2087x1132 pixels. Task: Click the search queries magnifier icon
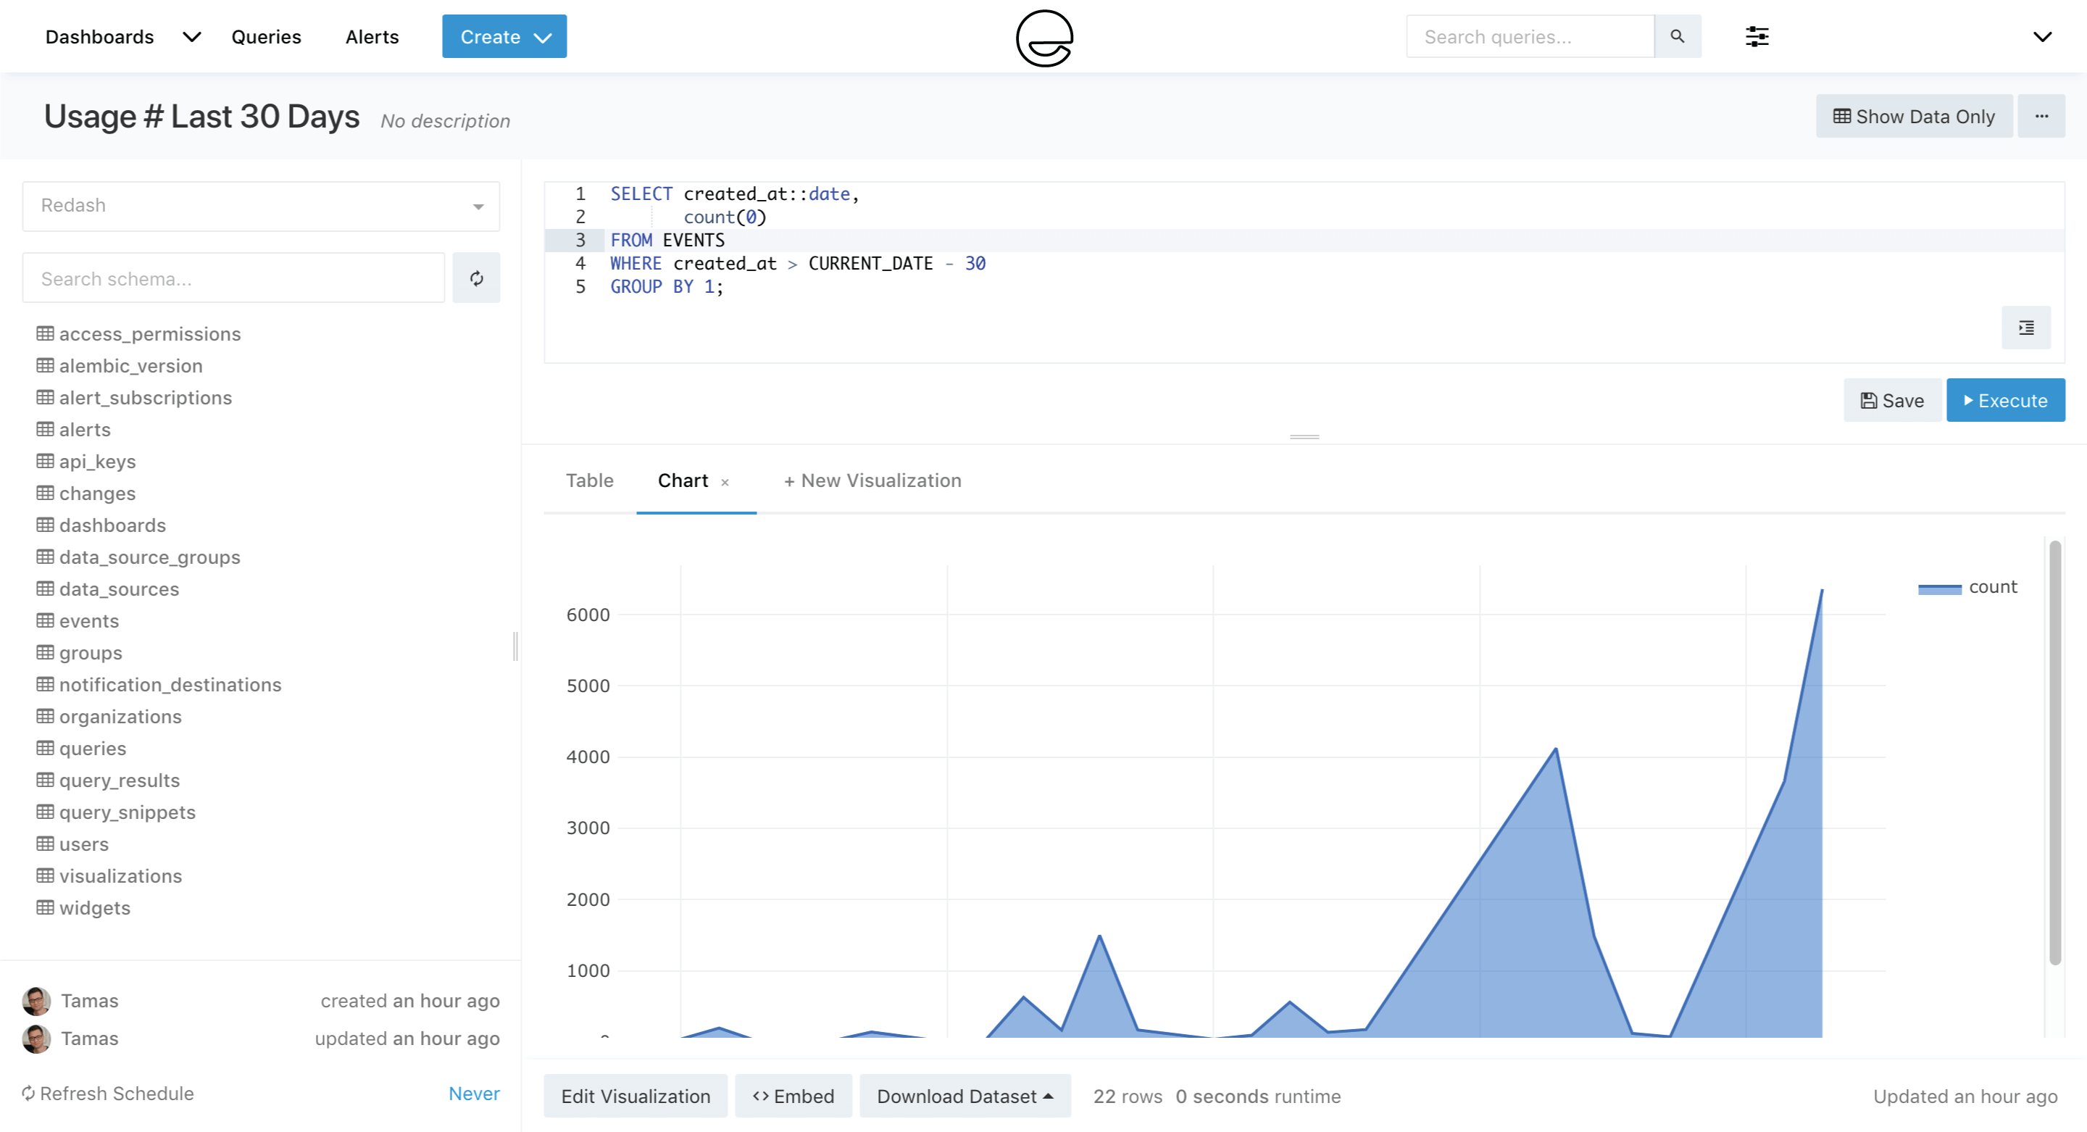coord(1677,36)
